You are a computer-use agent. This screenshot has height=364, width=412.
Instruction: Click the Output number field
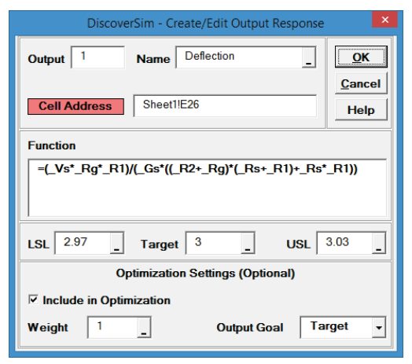coord(97,57)
